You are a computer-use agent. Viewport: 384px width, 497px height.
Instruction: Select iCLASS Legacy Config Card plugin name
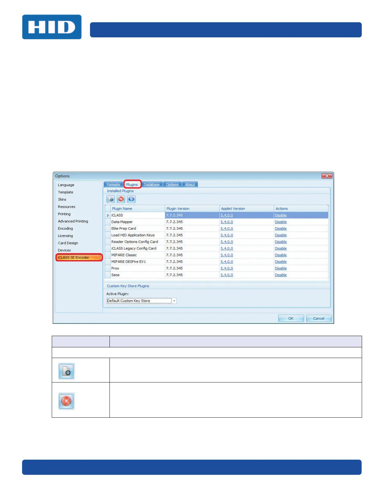click(x=134, y=248)
